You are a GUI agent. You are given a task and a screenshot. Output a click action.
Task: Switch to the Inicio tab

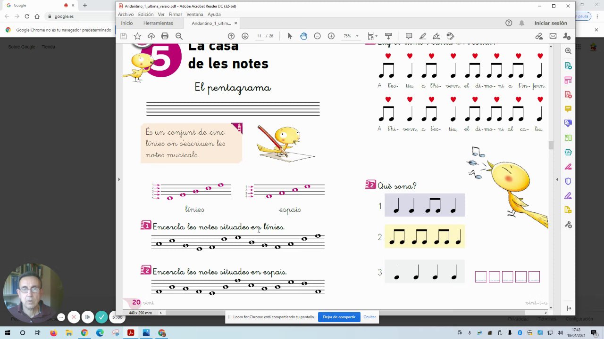[127, 23]
